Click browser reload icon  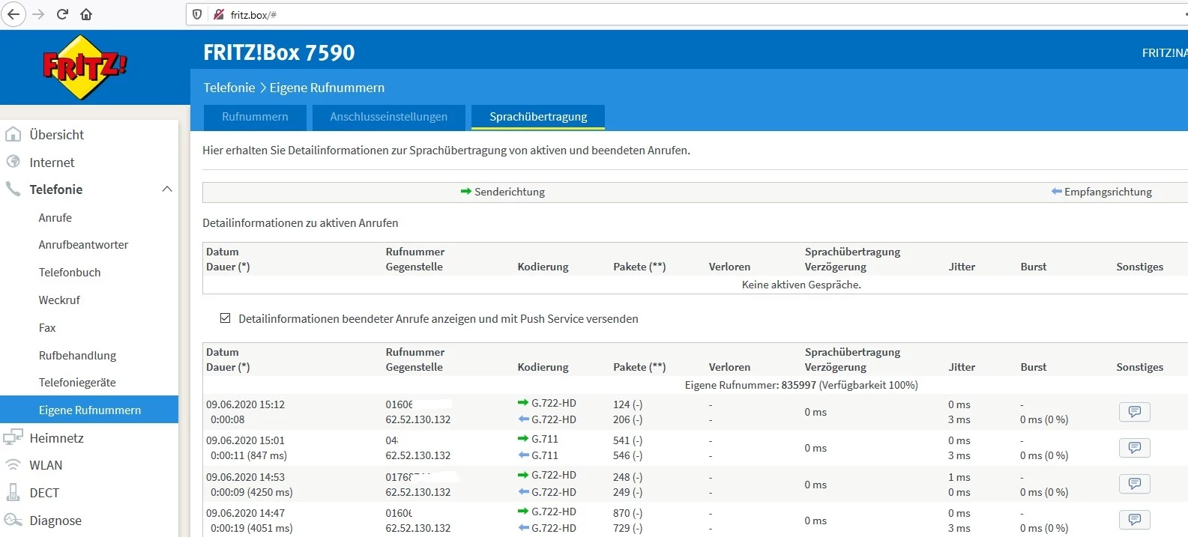point(62,14)
